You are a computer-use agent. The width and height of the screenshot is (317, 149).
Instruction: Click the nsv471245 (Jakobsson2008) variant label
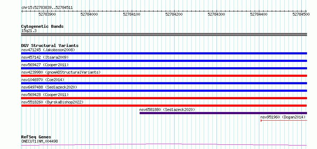[48, 50]
